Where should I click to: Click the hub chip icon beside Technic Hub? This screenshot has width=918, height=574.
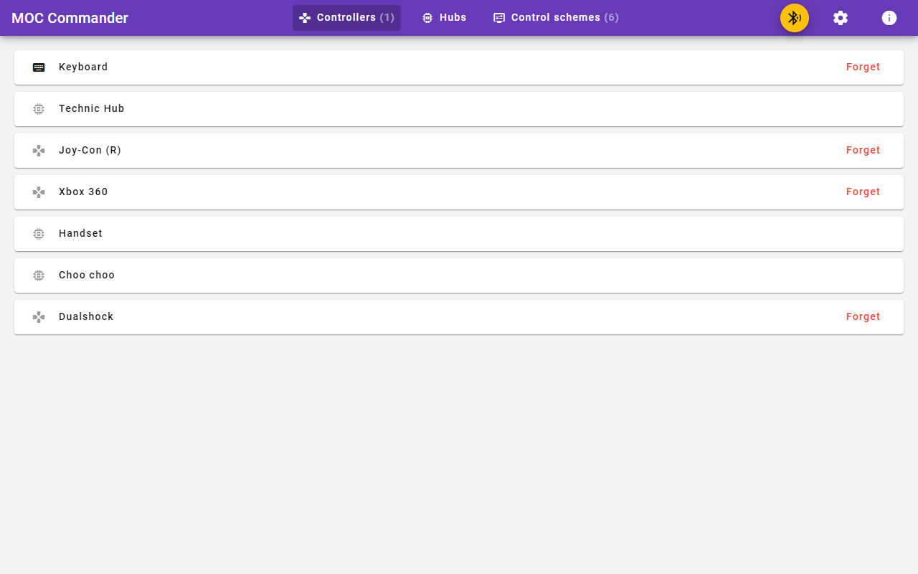tap(39, 109)
